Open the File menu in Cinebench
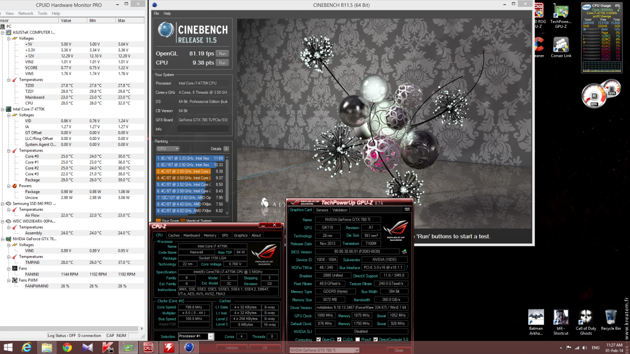Viewport: 630px width, 354px height. (156, 13)
